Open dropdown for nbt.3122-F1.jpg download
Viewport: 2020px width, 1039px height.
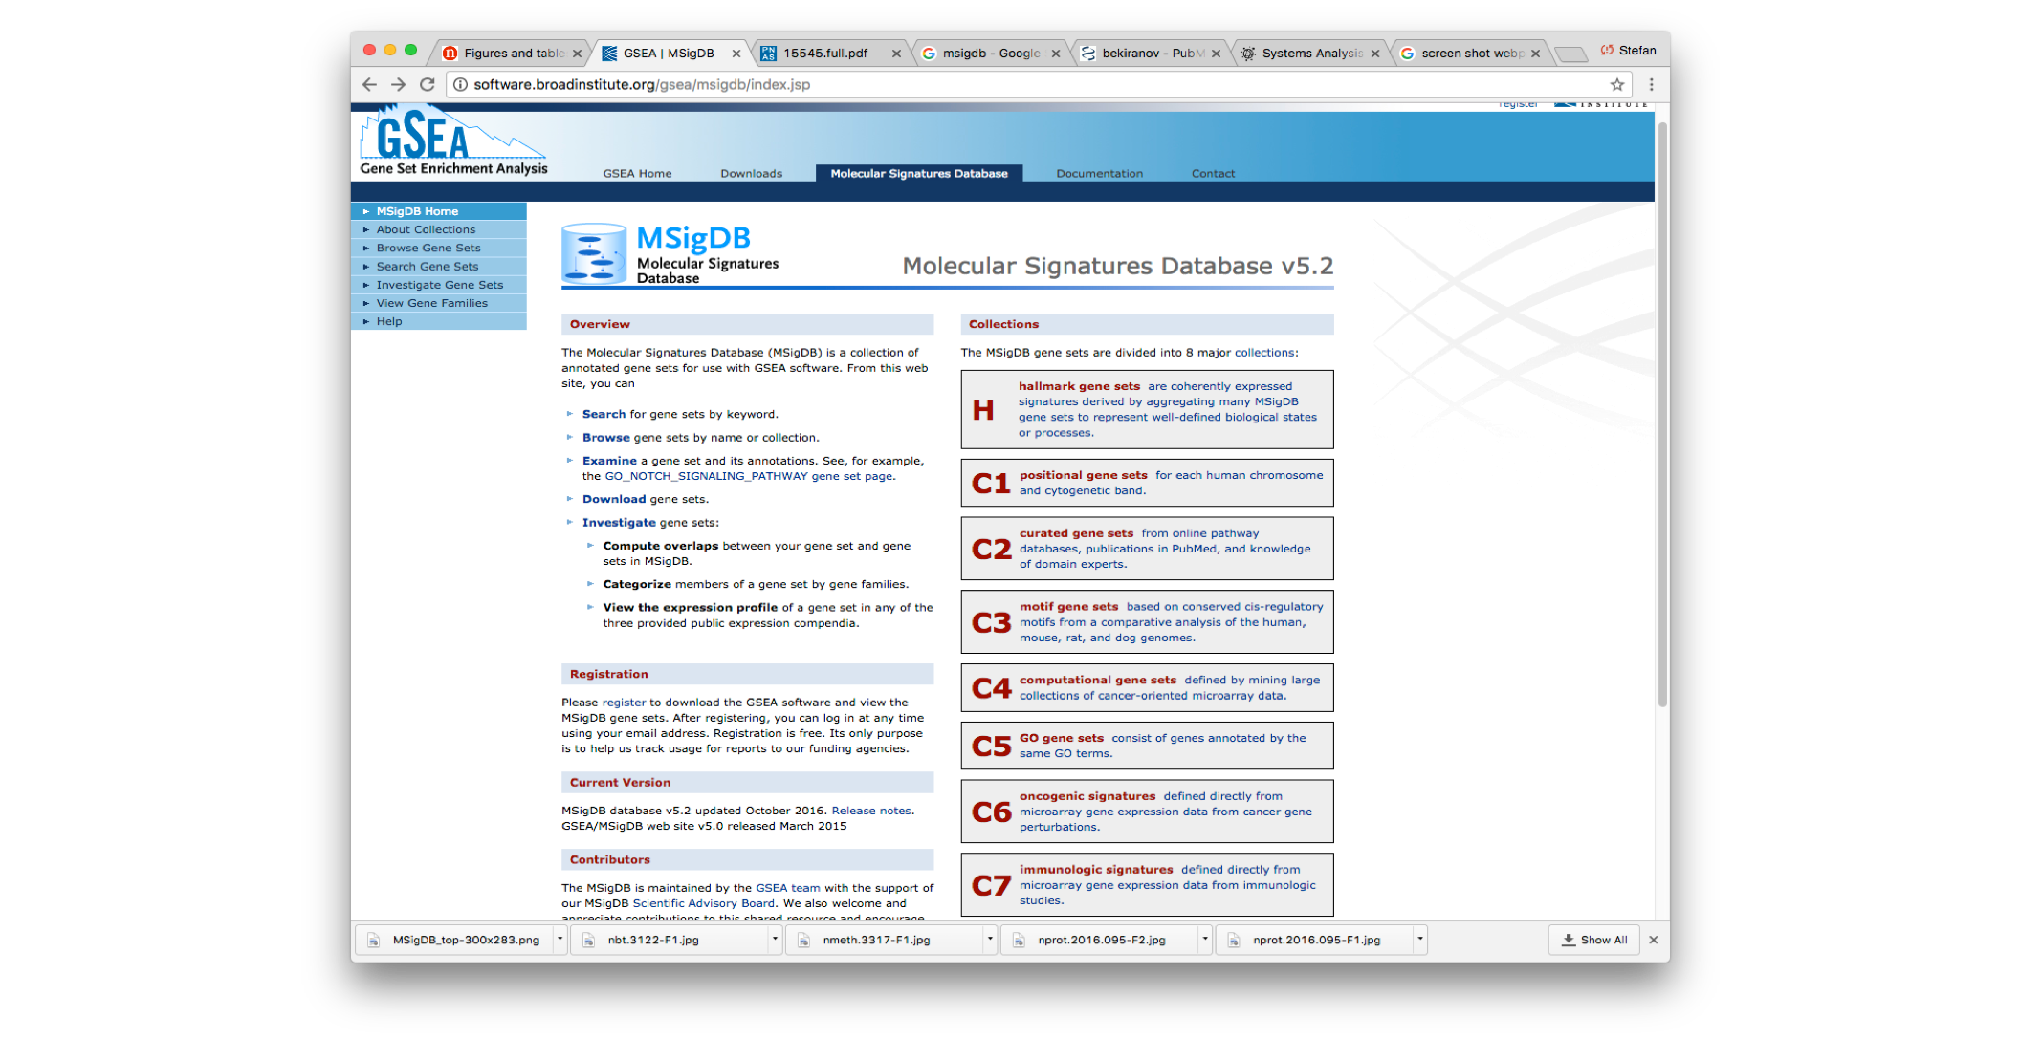coord(775,940)
